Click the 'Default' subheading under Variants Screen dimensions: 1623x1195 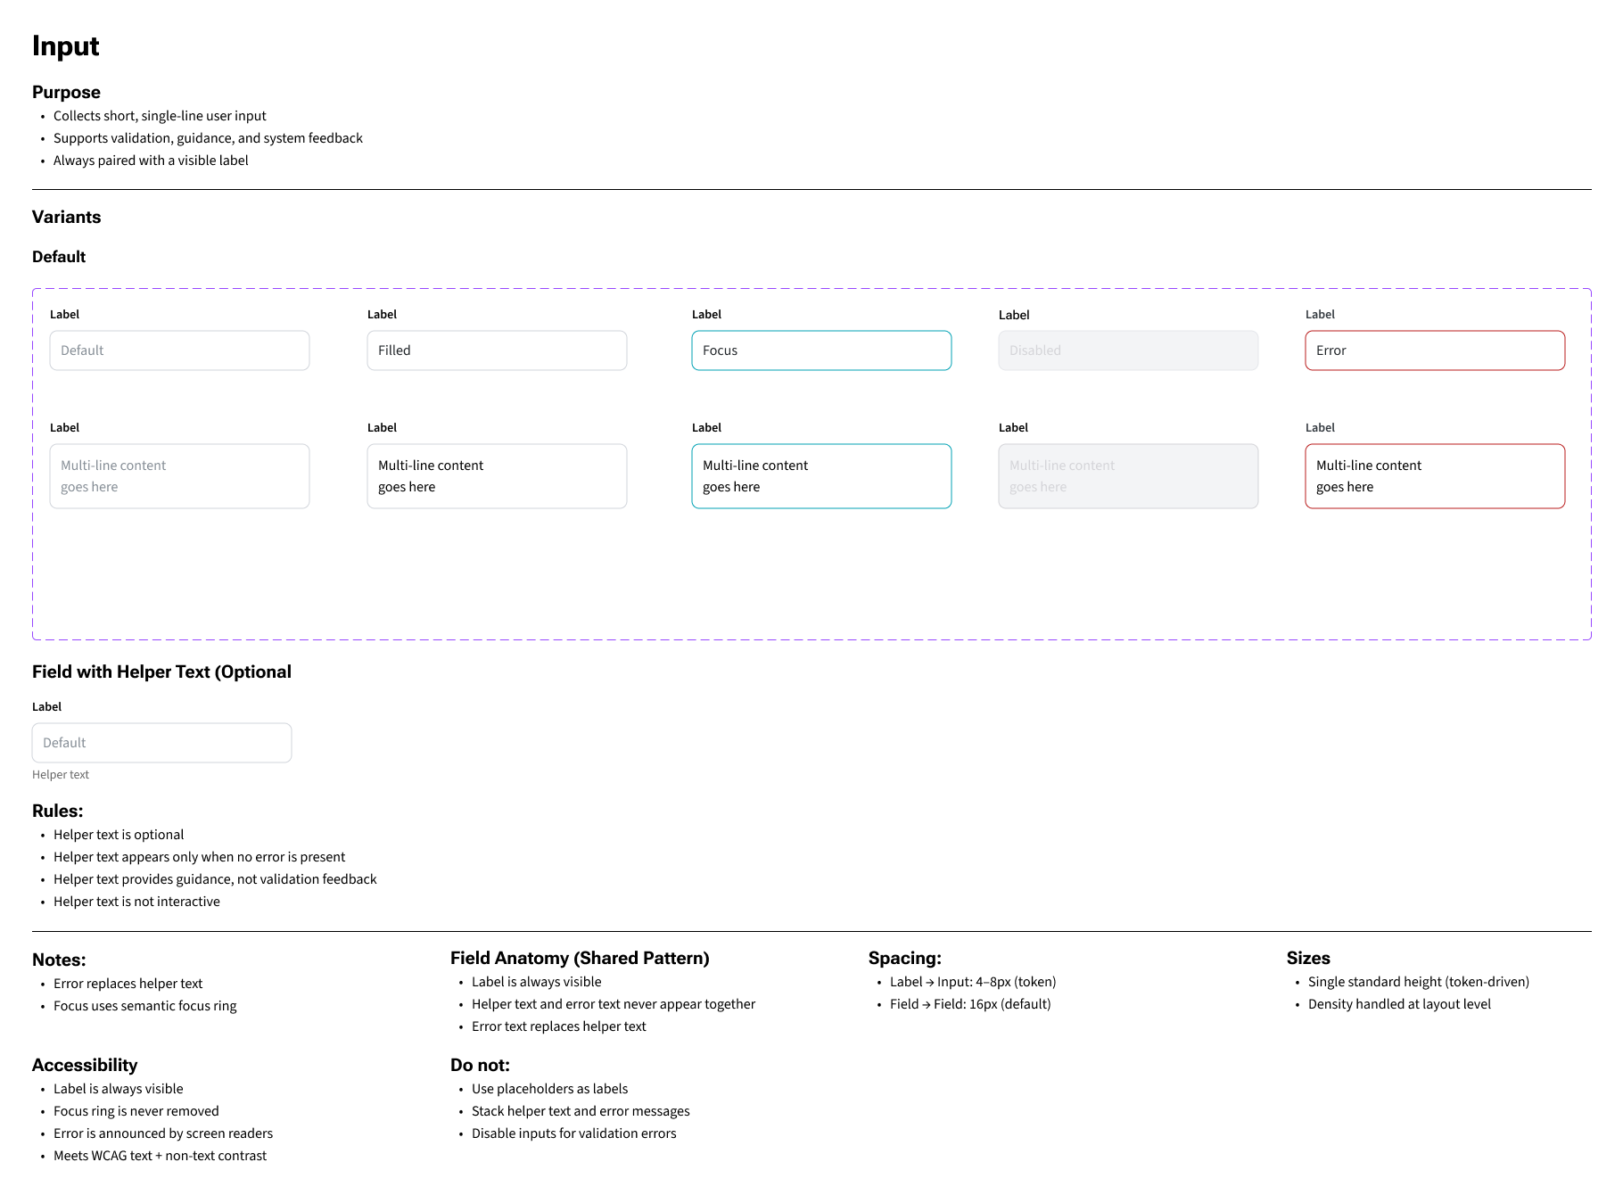click(x=59, y=257)
